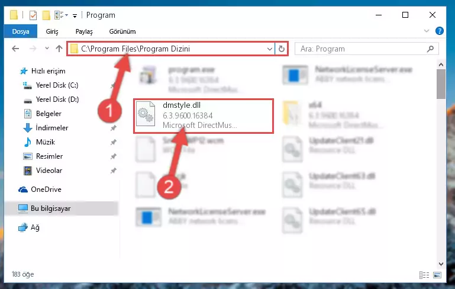Expand the address bar history dropdown
Screen dimensions: 455x289
point(270,49)
